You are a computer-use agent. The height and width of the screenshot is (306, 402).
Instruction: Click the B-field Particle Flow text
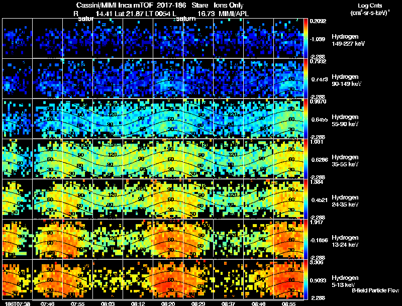click(x=375, y=290)
